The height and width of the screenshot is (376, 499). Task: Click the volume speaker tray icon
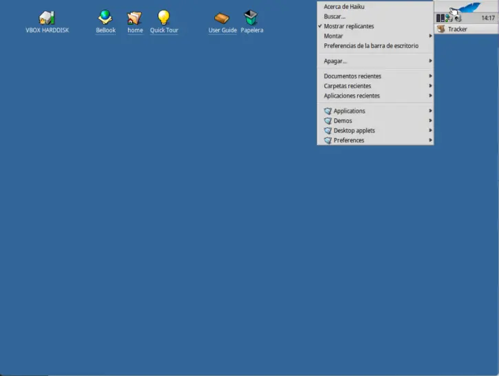point(458,18)
